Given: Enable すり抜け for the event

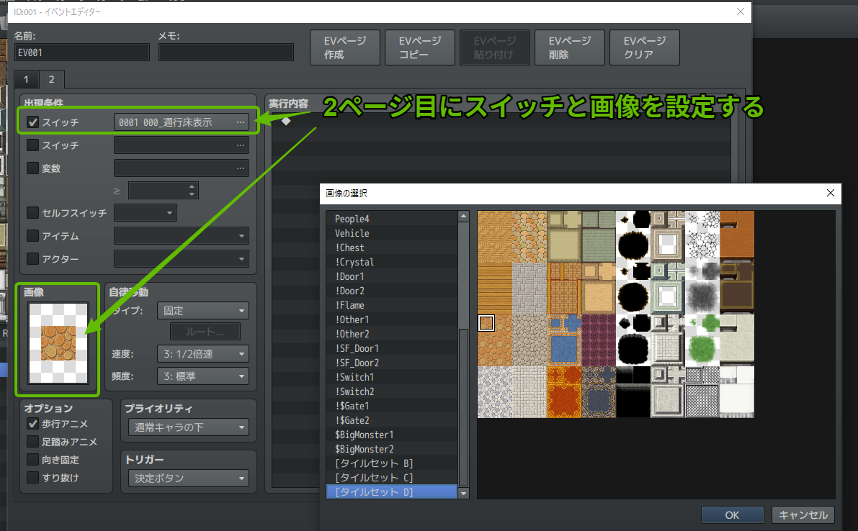Looking at the screenshot, I should [x=32, y=476].
